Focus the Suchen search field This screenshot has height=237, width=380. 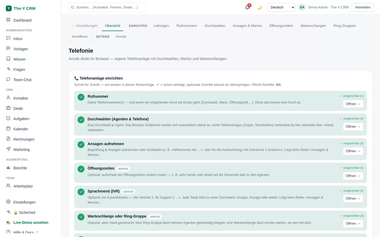[107, 7]
